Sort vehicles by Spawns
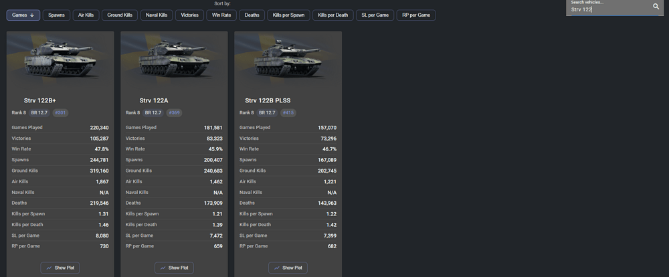Image resolution: width=669 pixels, height=277 pixels. [x=56, y=15]
